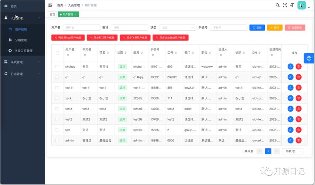This screenshot has width=315, height=185.
Task: Go to 首页 in the sidebar
Action: click(23, 6)
